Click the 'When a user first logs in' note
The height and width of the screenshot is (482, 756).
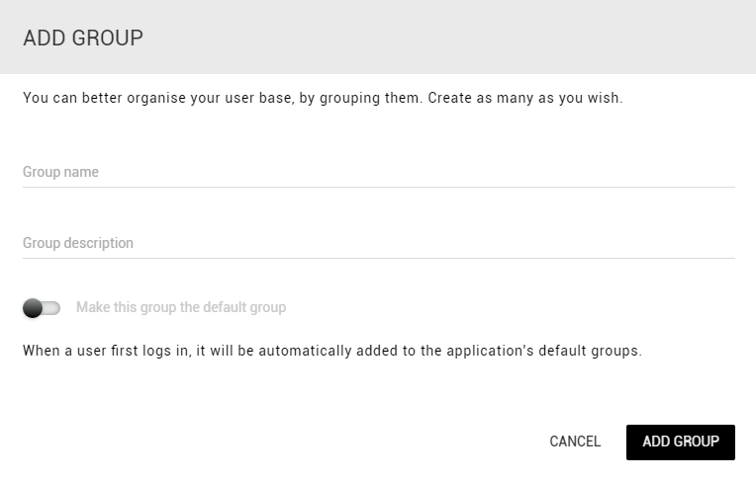(x=332, y=351)
